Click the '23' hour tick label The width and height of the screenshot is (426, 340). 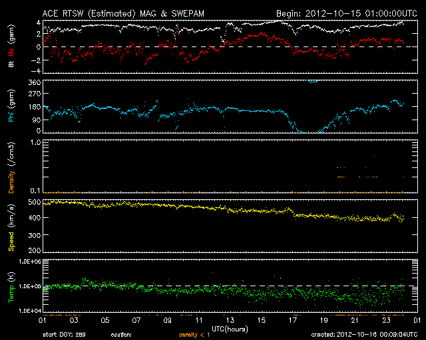pos(386,321)
